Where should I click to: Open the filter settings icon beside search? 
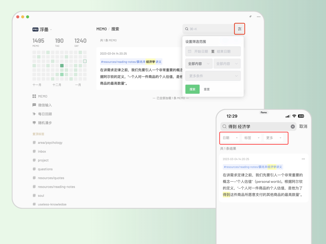pyautogui.click(x=239, y=29)
